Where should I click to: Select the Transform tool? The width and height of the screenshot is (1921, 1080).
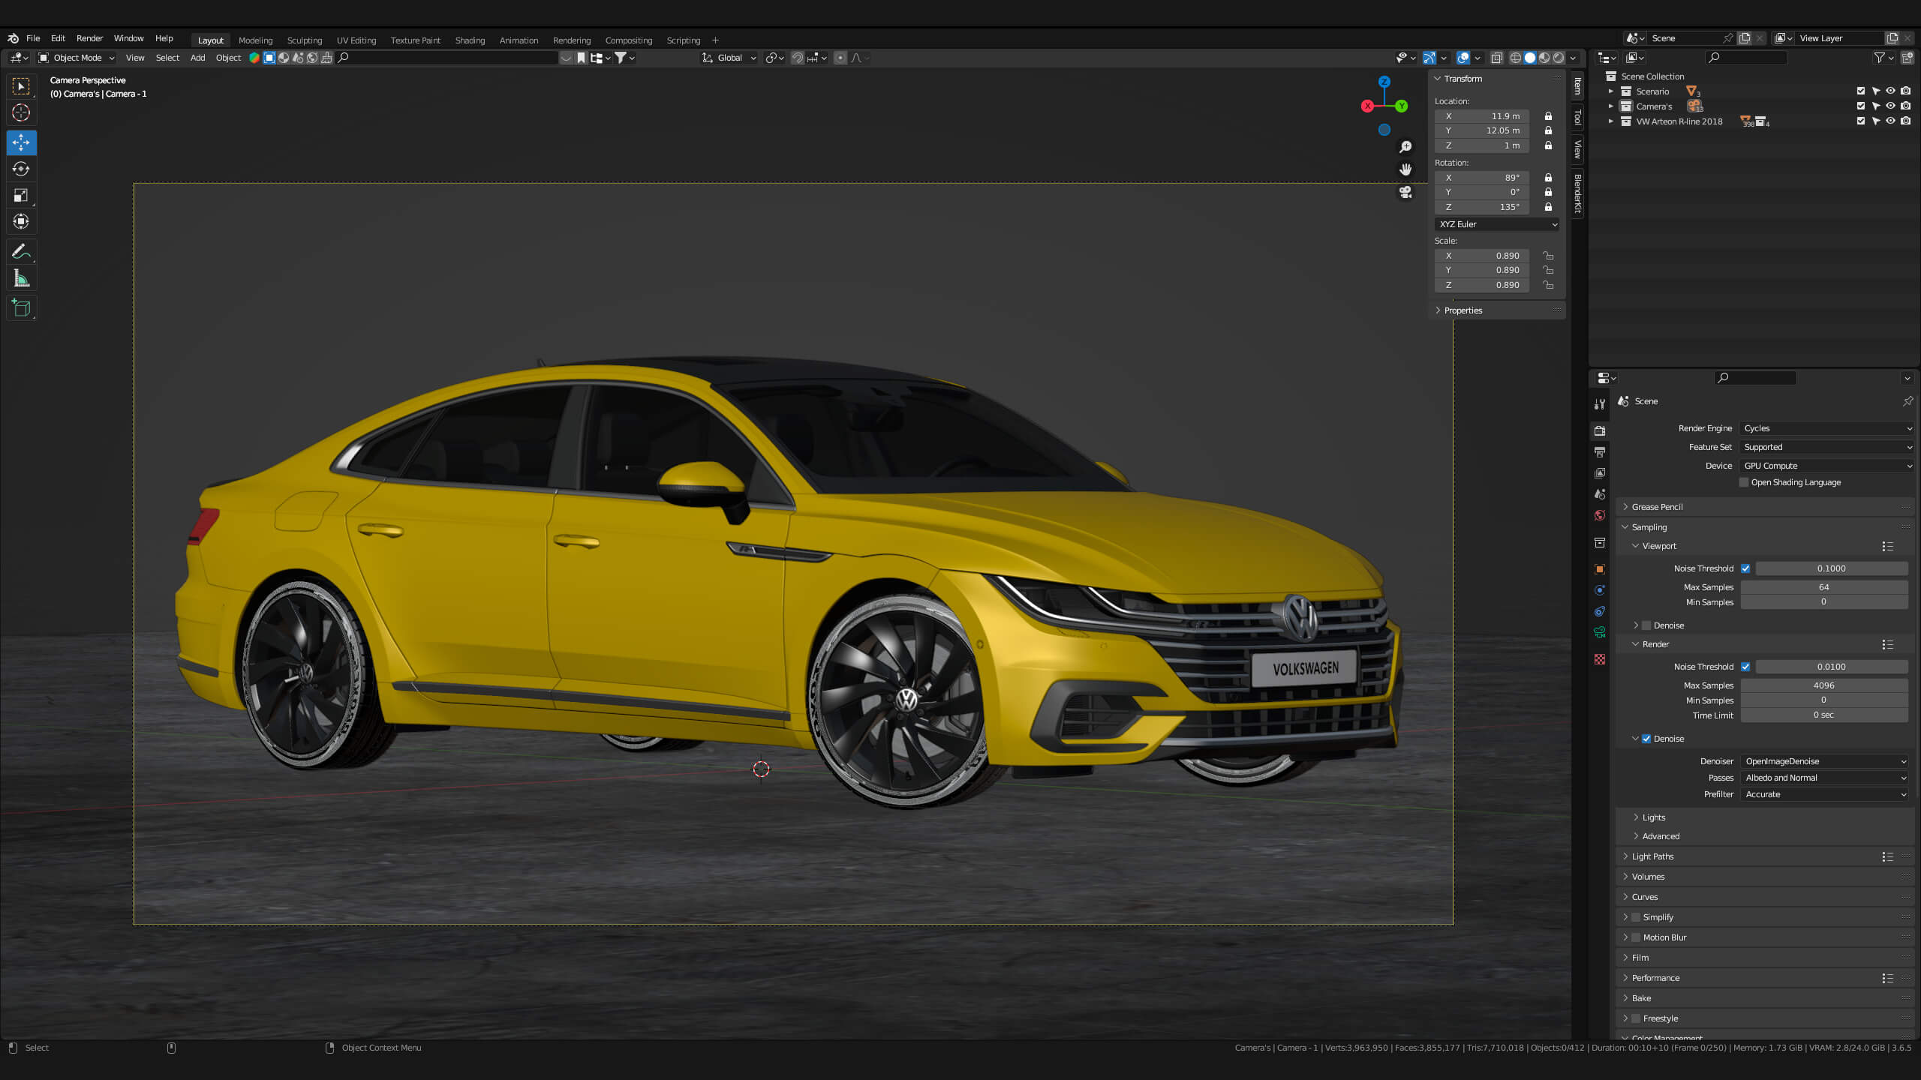tap(21, 221)
